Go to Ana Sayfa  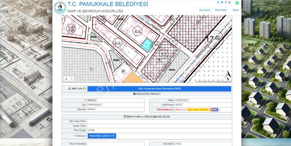tap(204, 10)
